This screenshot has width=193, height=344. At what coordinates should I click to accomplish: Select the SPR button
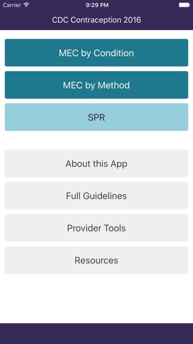tap(96, 117)
